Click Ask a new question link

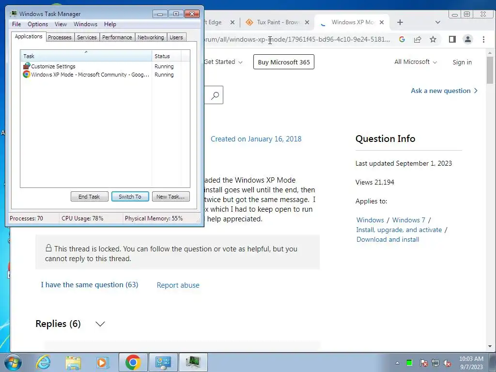click(x=444, y=91)
